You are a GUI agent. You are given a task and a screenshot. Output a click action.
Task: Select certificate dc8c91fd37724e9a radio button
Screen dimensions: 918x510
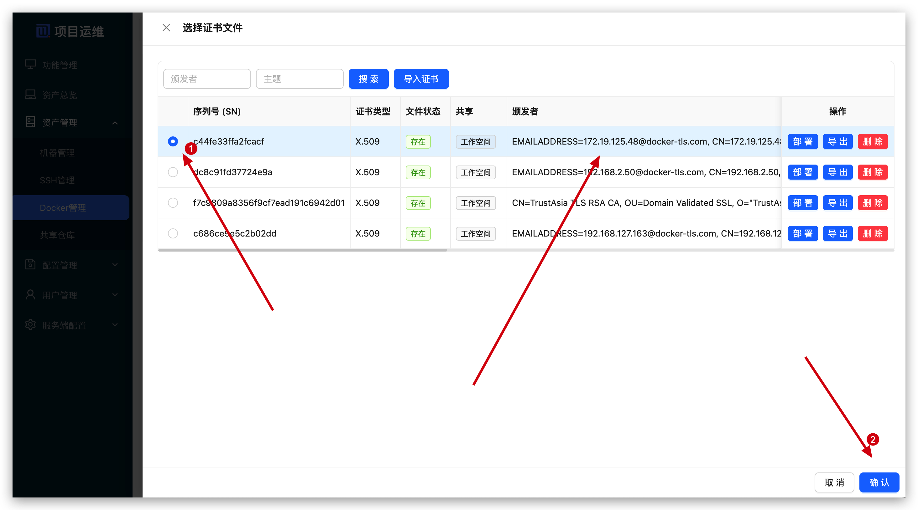pyautogui.click(x=173, y=172)
